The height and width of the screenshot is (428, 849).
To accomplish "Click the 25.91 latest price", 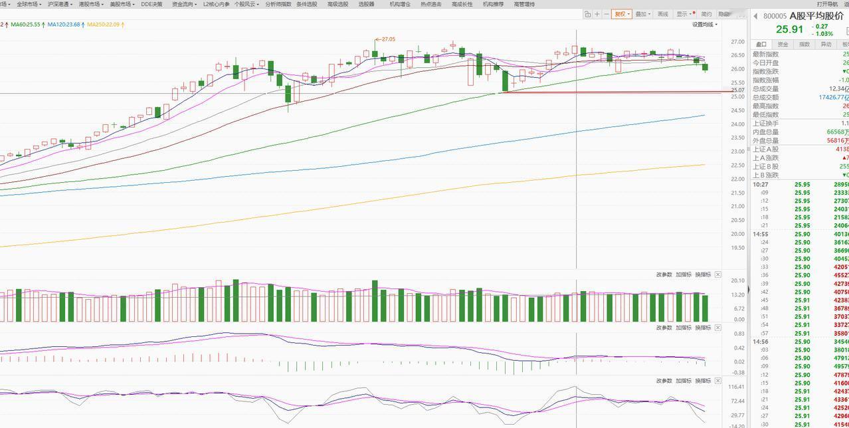I will pyautogui.click(x=789, y=30).
